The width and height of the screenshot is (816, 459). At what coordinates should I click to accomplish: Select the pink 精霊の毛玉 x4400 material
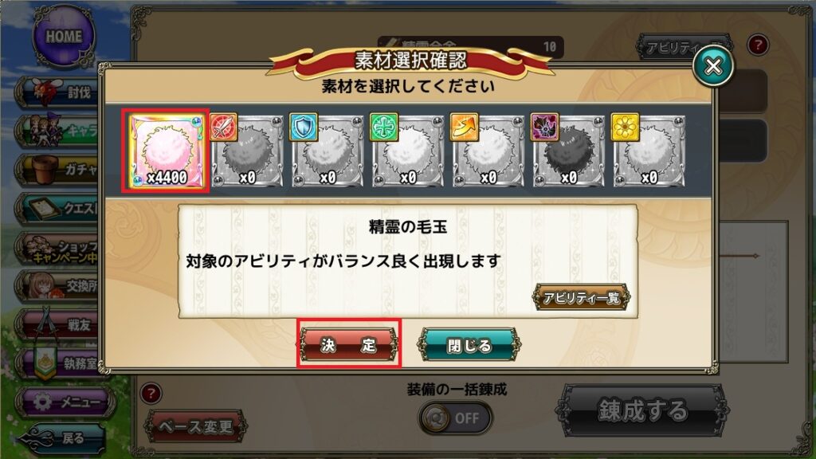pos(166,151)
